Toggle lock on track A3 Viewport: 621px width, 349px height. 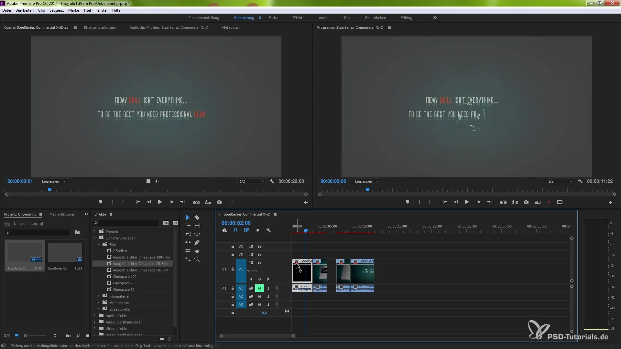click(x=233, y=304)
